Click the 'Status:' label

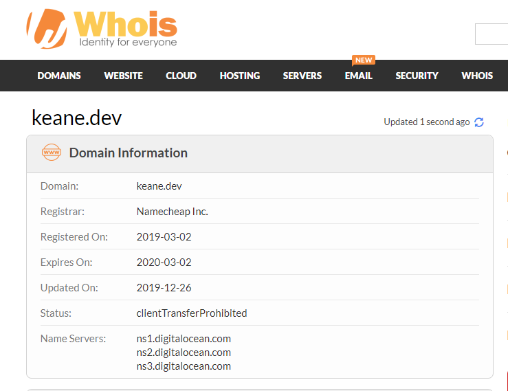[x=56, y=313]
